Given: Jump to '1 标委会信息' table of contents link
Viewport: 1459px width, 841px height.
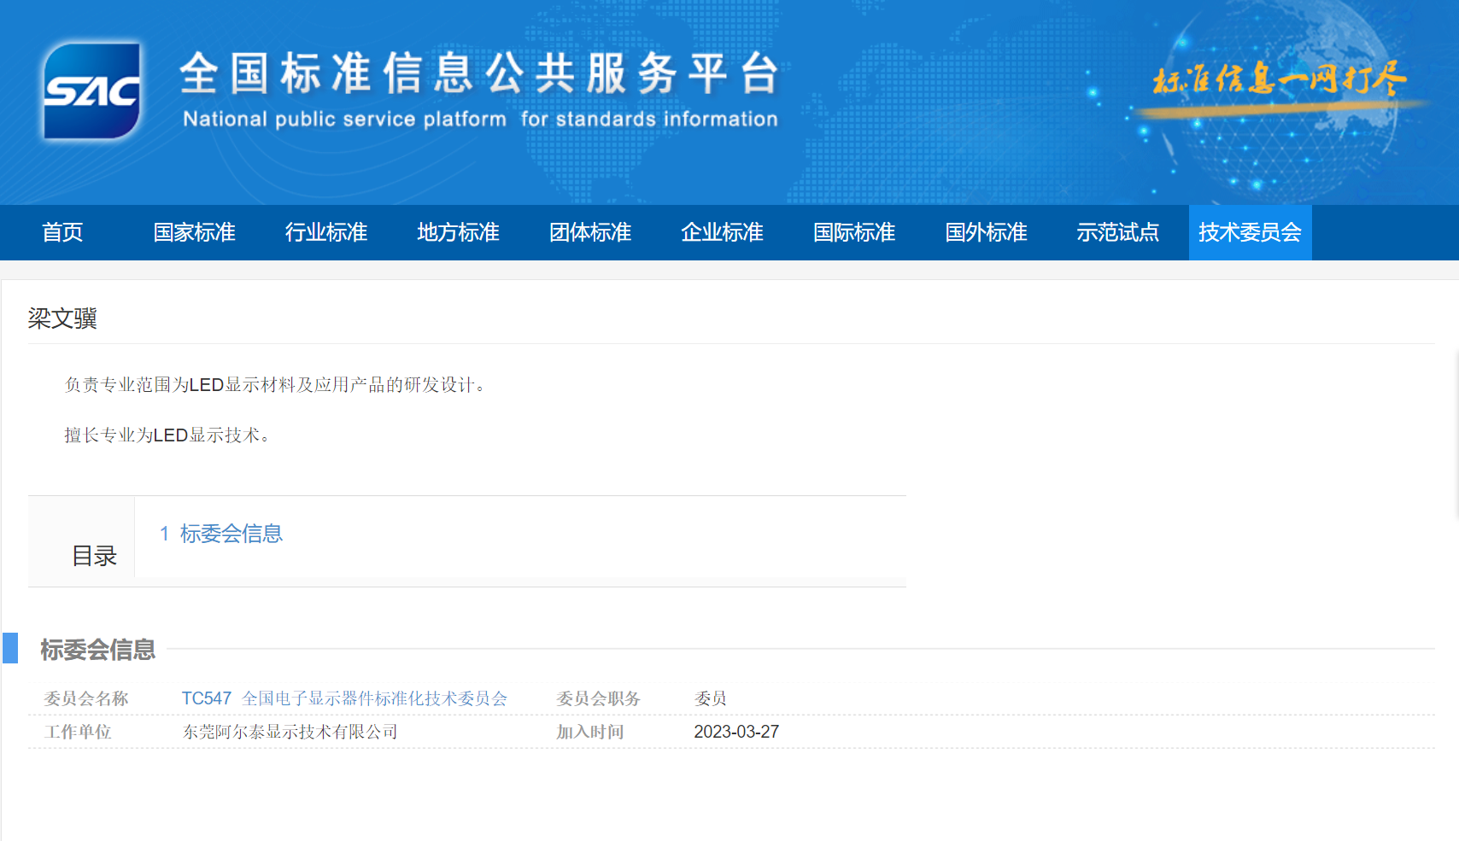Looking at the screenshot, I should tap(220, 534).
